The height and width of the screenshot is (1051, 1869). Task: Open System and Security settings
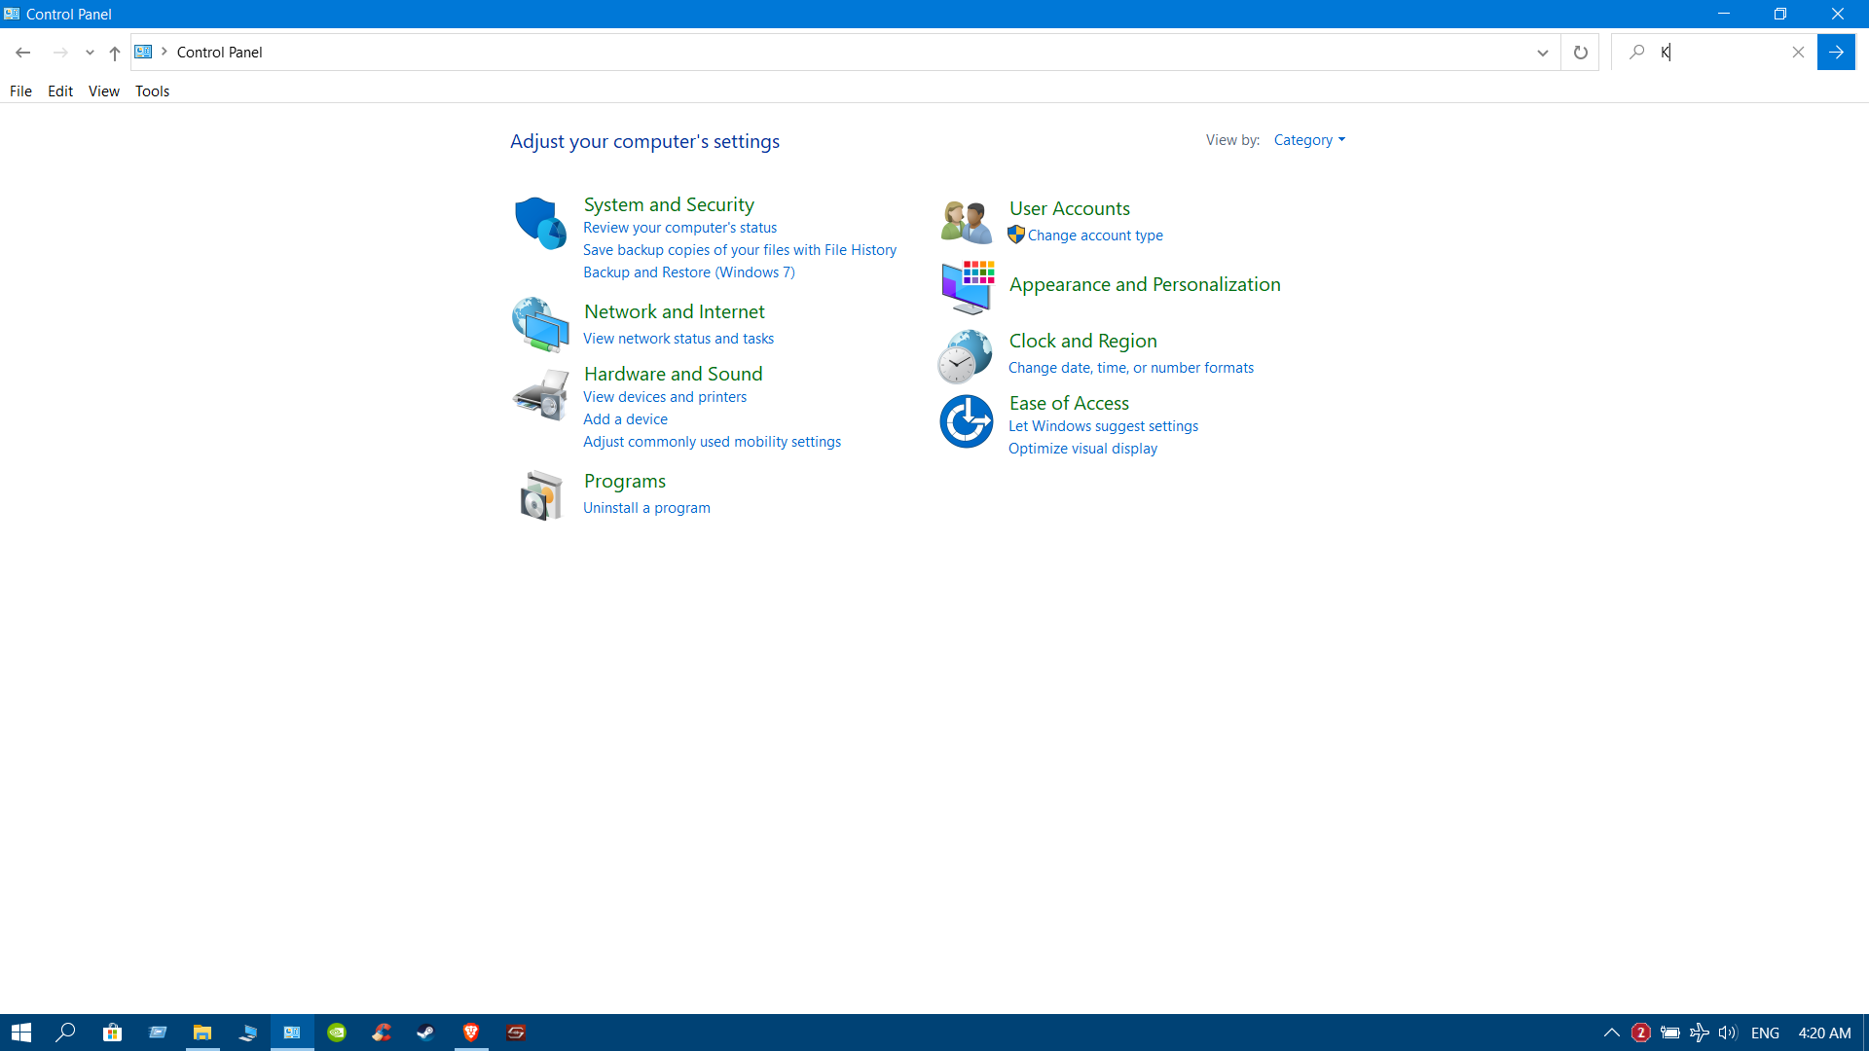click(668, 202)
